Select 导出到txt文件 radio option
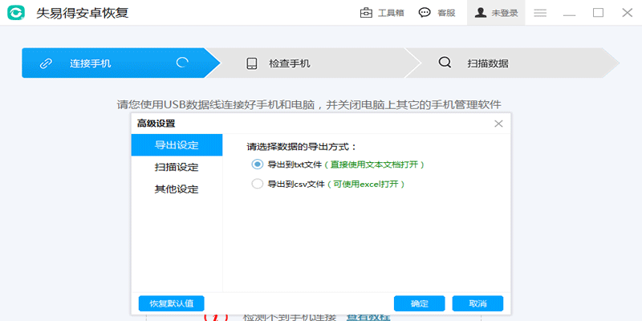Viewport: 642px width, 321px height. (258, 164)
